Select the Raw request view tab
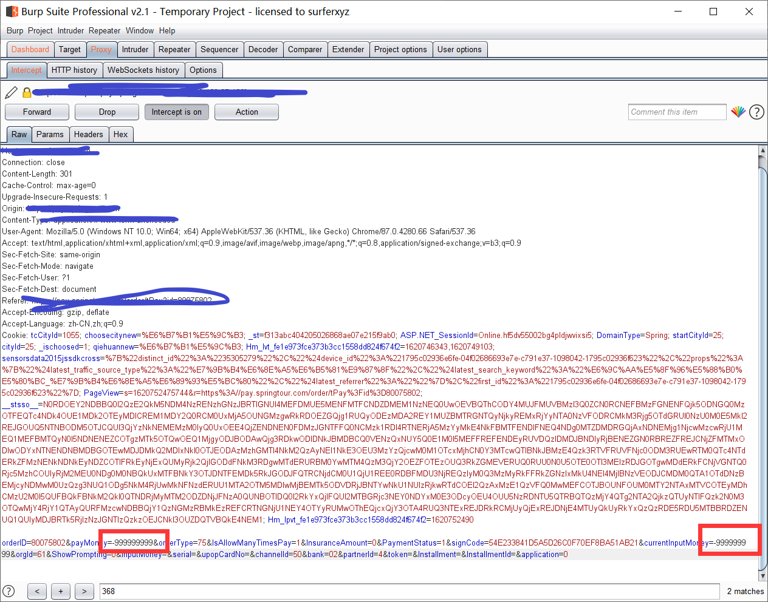 pyautogui.click(x=19, y=135)
